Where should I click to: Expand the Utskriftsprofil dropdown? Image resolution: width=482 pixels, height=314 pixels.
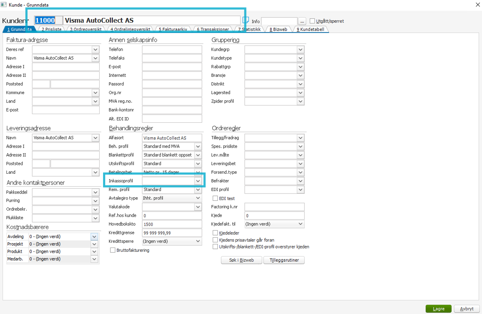pyautogui.click(x=198, y=163)
